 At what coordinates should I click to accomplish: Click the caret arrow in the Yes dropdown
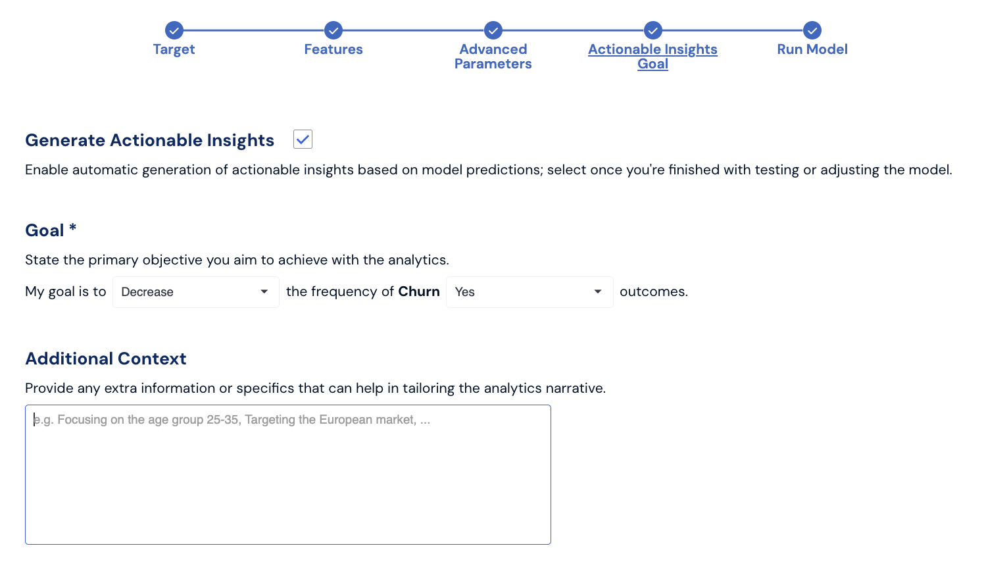(598, 292)
